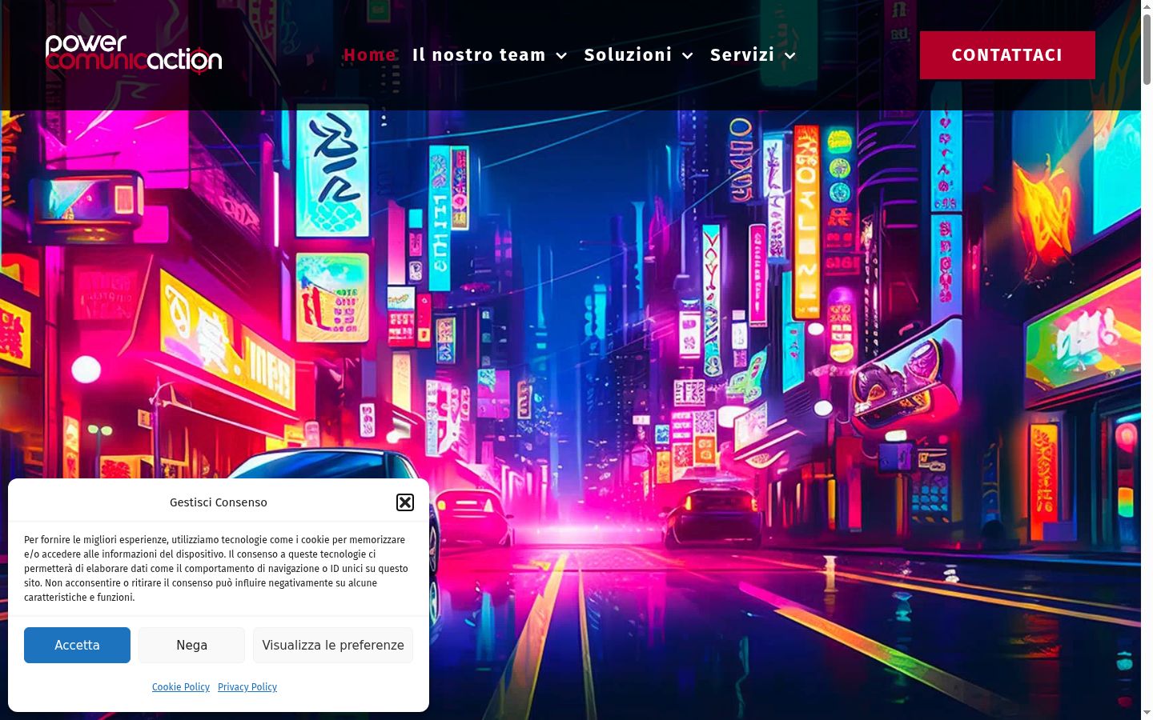Expand the Soluzioni dropdown arrow
1153x720 pixels.
687,55
